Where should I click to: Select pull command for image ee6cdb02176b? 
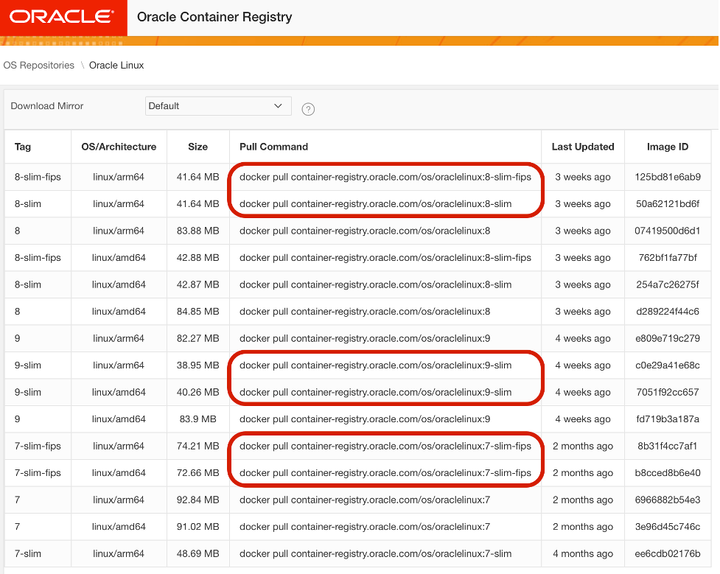(376, 554)
